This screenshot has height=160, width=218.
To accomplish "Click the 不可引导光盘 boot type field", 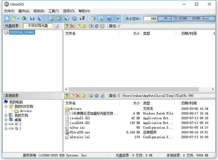I will pos(38,26).
